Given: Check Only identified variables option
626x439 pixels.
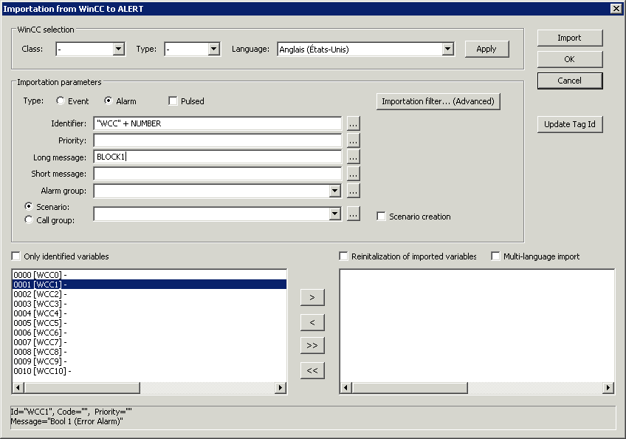Looking at the screenshot, I should [16, 256].
